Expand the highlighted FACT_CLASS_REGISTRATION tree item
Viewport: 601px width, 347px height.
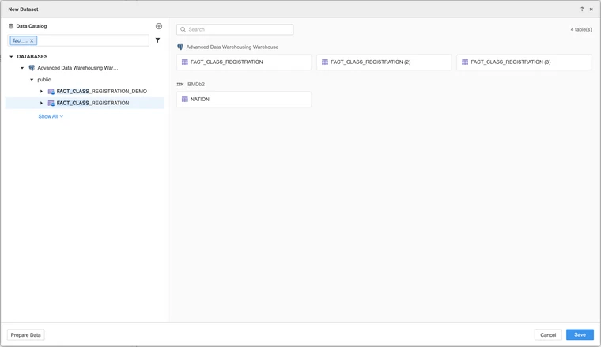(x=42, y=104)
